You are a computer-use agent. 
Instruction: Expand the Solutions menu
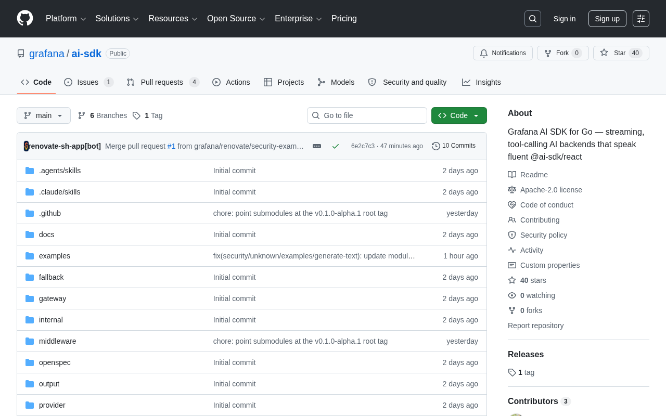click(117, 19)
